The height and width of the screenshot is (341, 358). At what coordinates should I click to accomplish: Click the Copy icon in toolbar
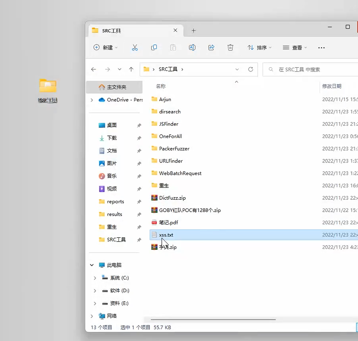pyautogui.click(x=154, y=47)
